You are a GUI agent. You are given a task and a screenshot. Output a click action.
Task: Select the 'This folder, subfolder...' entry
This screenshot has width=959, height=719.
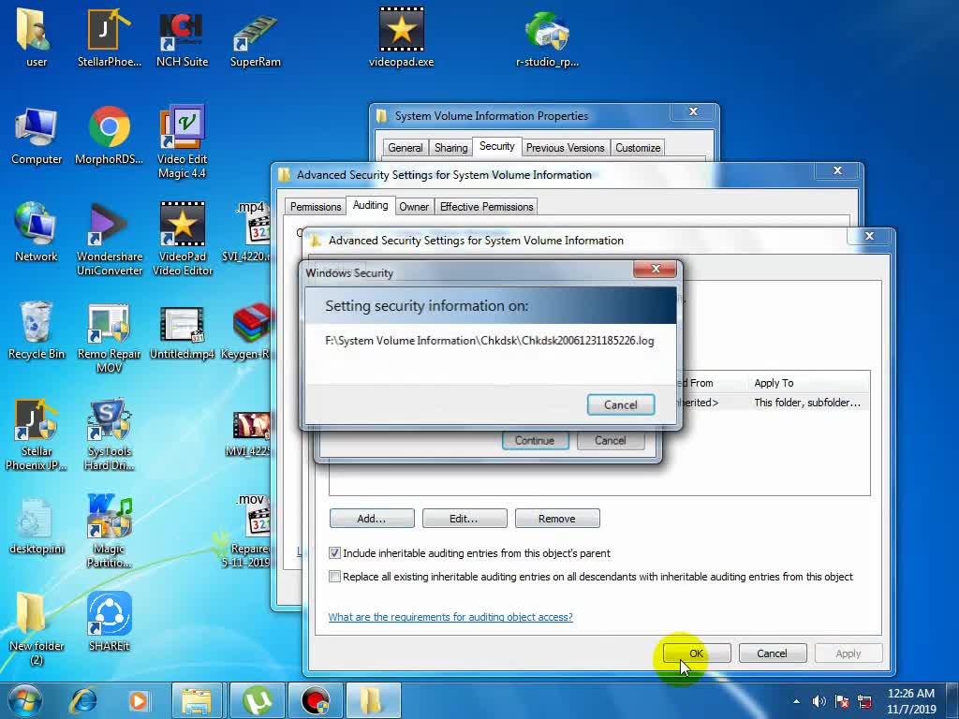pyautogui.click(x=807, y=403)
